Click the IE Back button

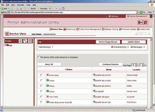pos(4,9)
